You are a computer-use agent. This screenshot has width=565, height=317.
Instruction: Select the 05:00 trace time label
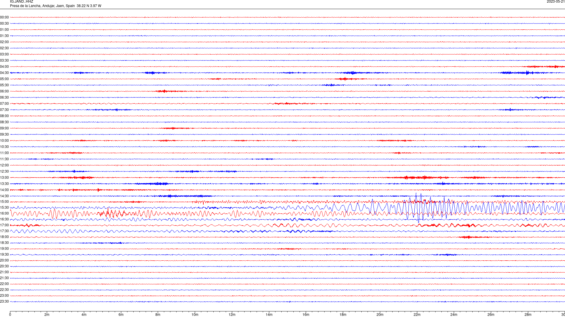click(x=4, y=79)
